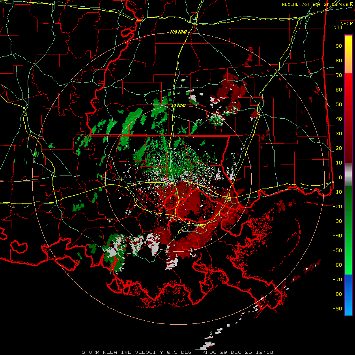Click the -40 value on the velocity scale

(337, 236)
